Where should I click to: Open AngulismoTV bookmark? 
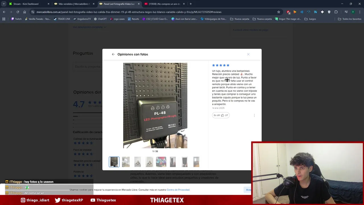tap(82, 19)
